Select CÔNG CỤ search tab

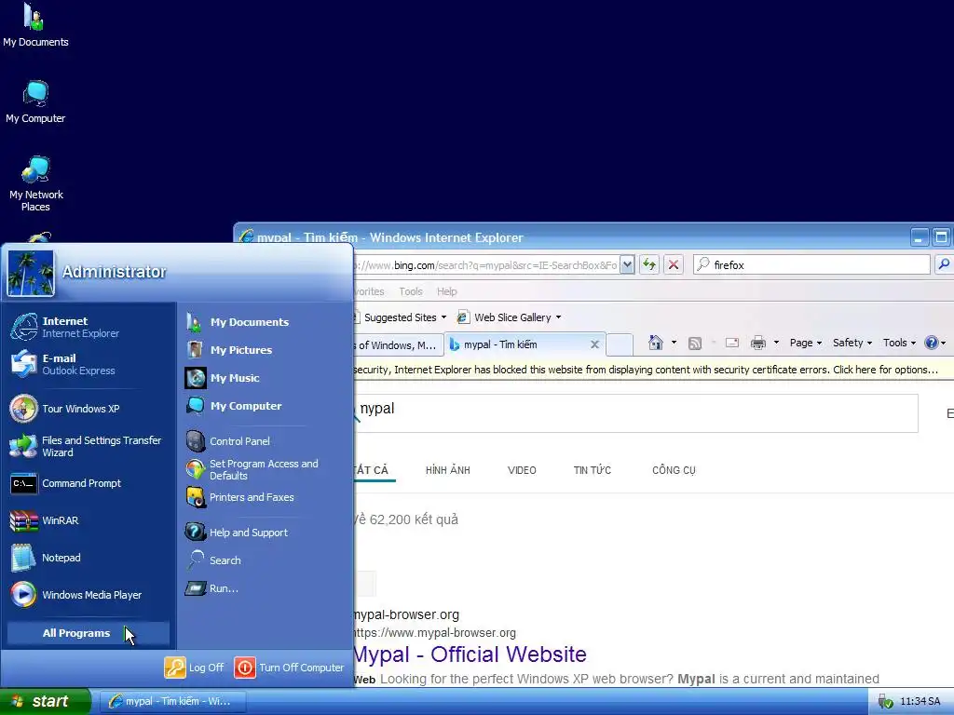pyautogui.click(x=674, y=470)
